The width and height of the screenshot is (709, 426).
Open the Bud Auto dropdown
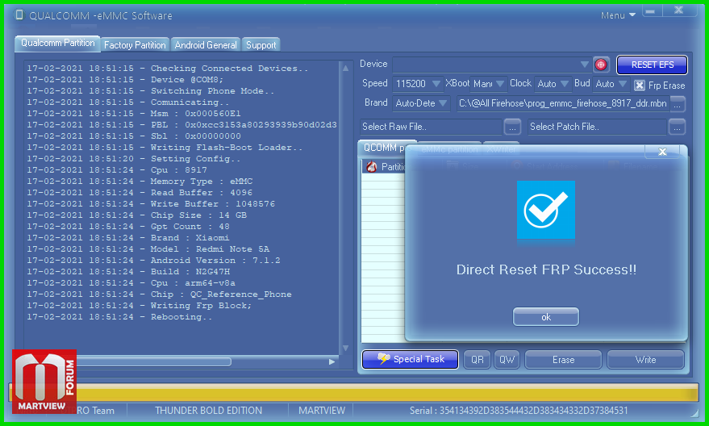click(623, 84)
